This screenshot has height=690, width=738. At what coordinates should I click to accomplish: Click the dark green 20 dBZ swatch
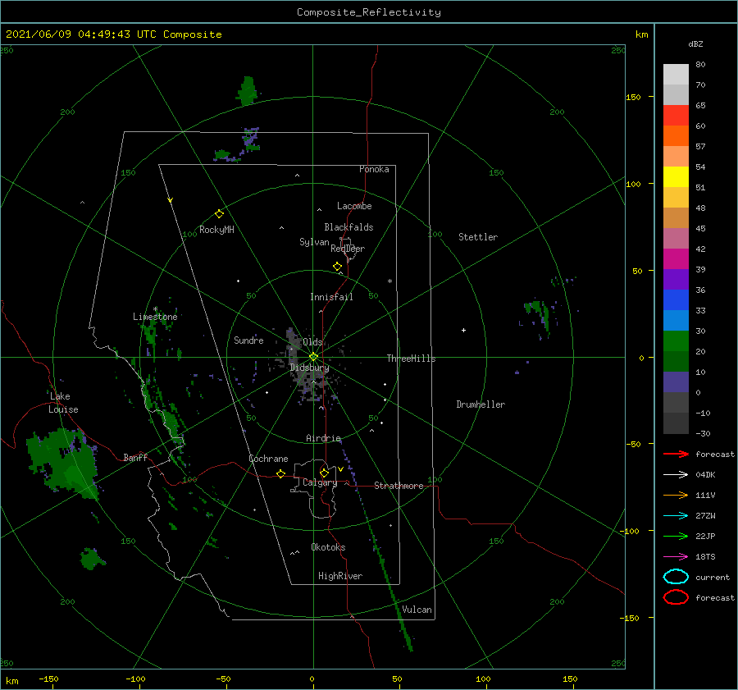click(x=676, y=361)
